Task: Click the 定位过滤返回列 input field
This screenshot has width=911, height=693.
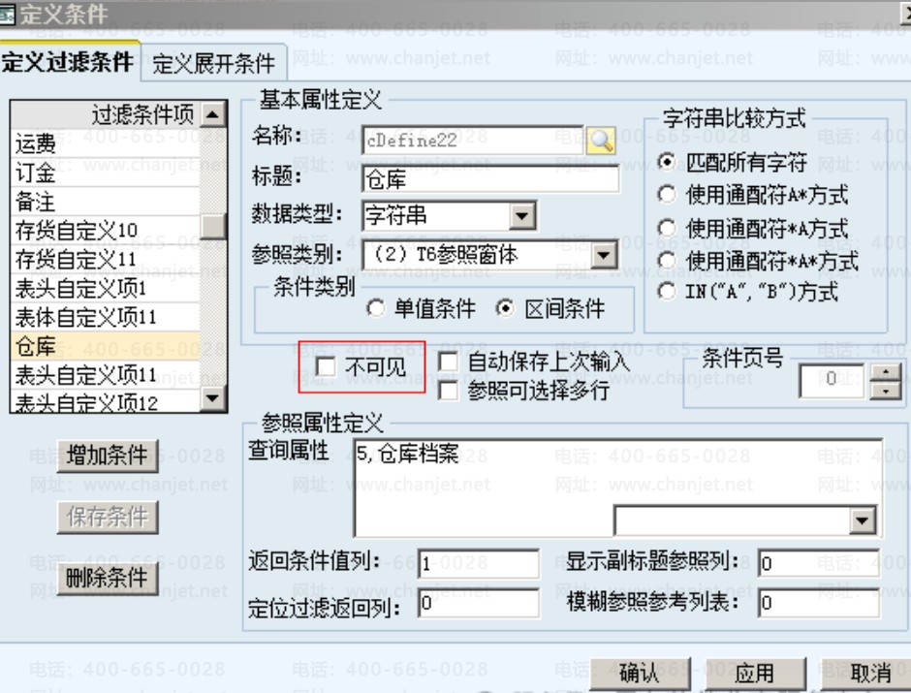Action: [x=479, y=603]
